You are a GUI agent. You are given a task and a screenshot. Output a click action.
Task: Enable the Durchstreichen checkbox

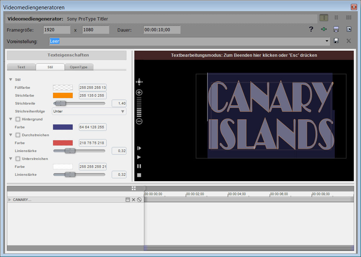pyautogui.click(x=18, y=135)
